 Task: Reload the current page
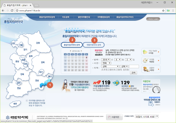[x=12, y=10]
